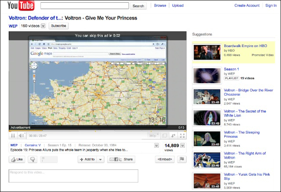Click the Contains: V rating link
Image resolution: width=281 pixels, height=192 pixels.
(x=32, y=145)
